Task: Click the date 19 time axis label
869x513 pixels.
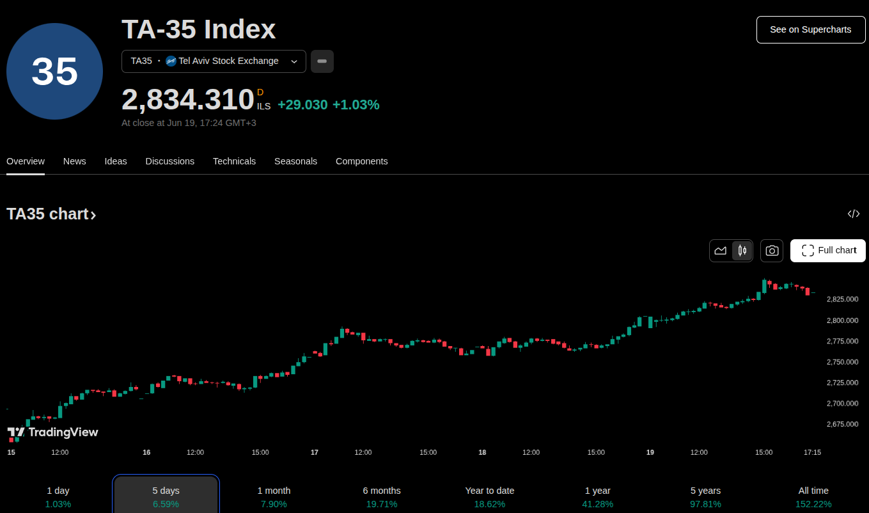Action: [x=650, y=452]
